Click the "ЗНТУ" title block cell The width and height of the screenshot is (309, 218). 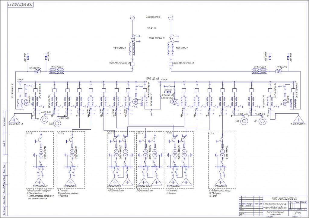tap(298, 213)
